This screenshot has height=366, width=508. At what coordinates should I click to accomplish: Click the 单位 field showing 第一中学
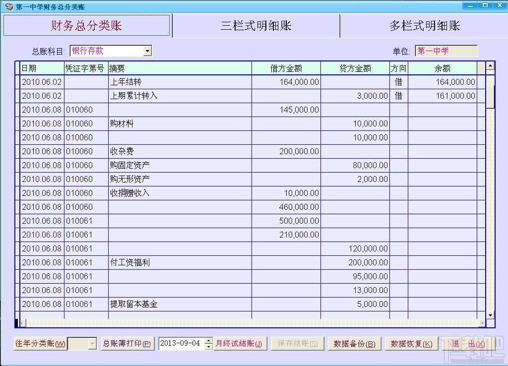(x=446, y=51)
